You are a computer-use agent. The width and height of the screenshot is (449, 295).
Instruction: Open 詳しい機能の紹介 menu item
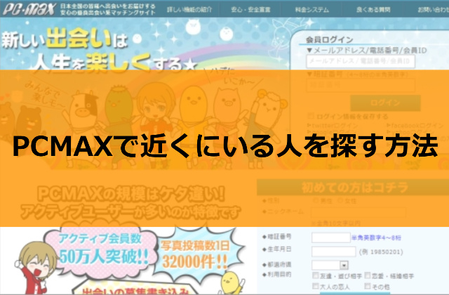[x=189, y=9]
